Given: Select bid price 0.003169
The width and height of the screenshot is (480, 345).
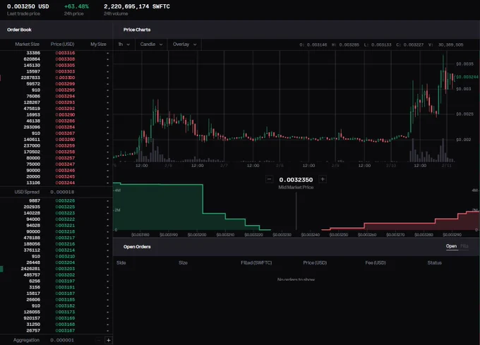Looking at the screenshot, I should 65,318.
